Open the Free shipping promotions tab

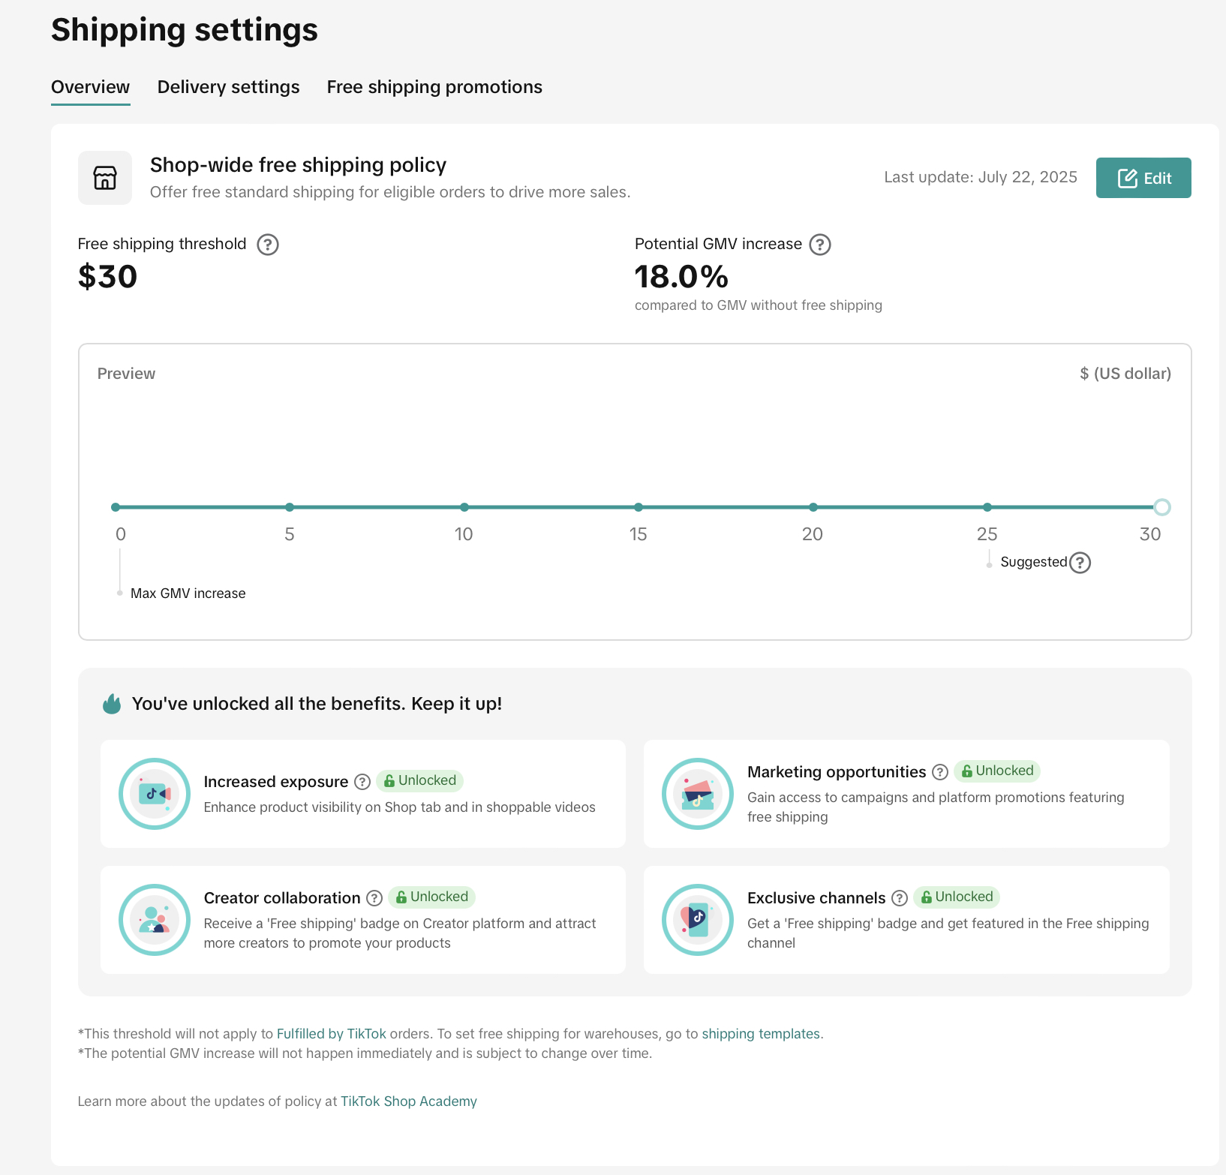pos(434,87)
